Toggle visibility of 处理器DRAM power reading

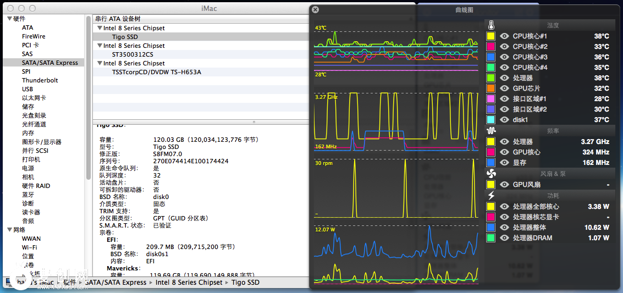[504, 238]
